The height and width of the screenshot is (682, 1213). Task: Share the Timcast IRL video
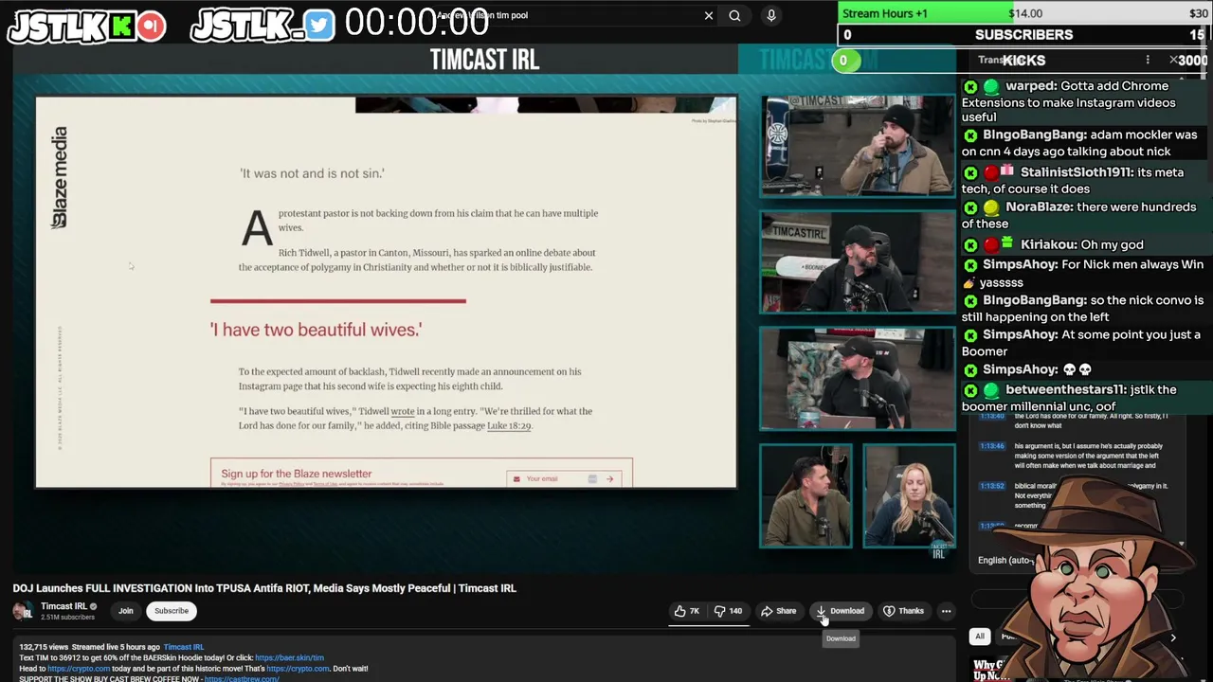[779, 611]
